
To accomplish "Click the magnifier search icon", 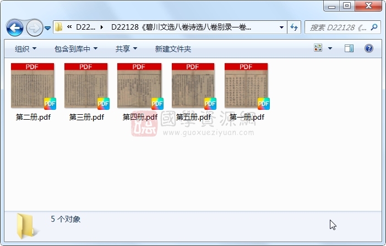I will tap(374, 27).
